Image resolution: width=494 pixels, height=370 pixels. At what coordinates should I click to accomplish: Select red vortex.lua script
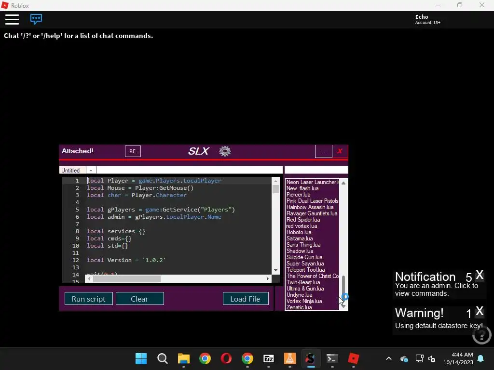tap(312, 226)
